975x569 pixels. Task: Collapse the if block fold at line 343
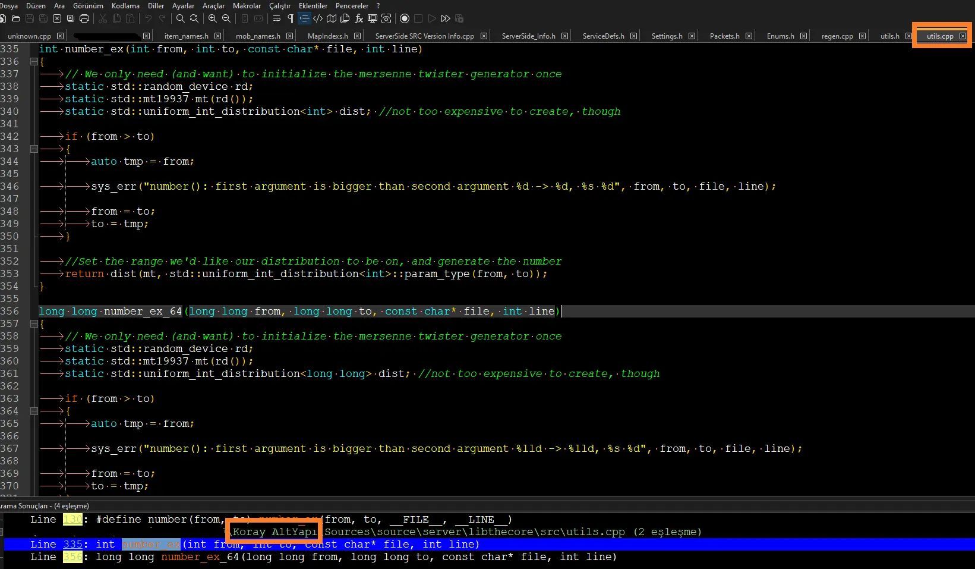(x=34, y=149)
